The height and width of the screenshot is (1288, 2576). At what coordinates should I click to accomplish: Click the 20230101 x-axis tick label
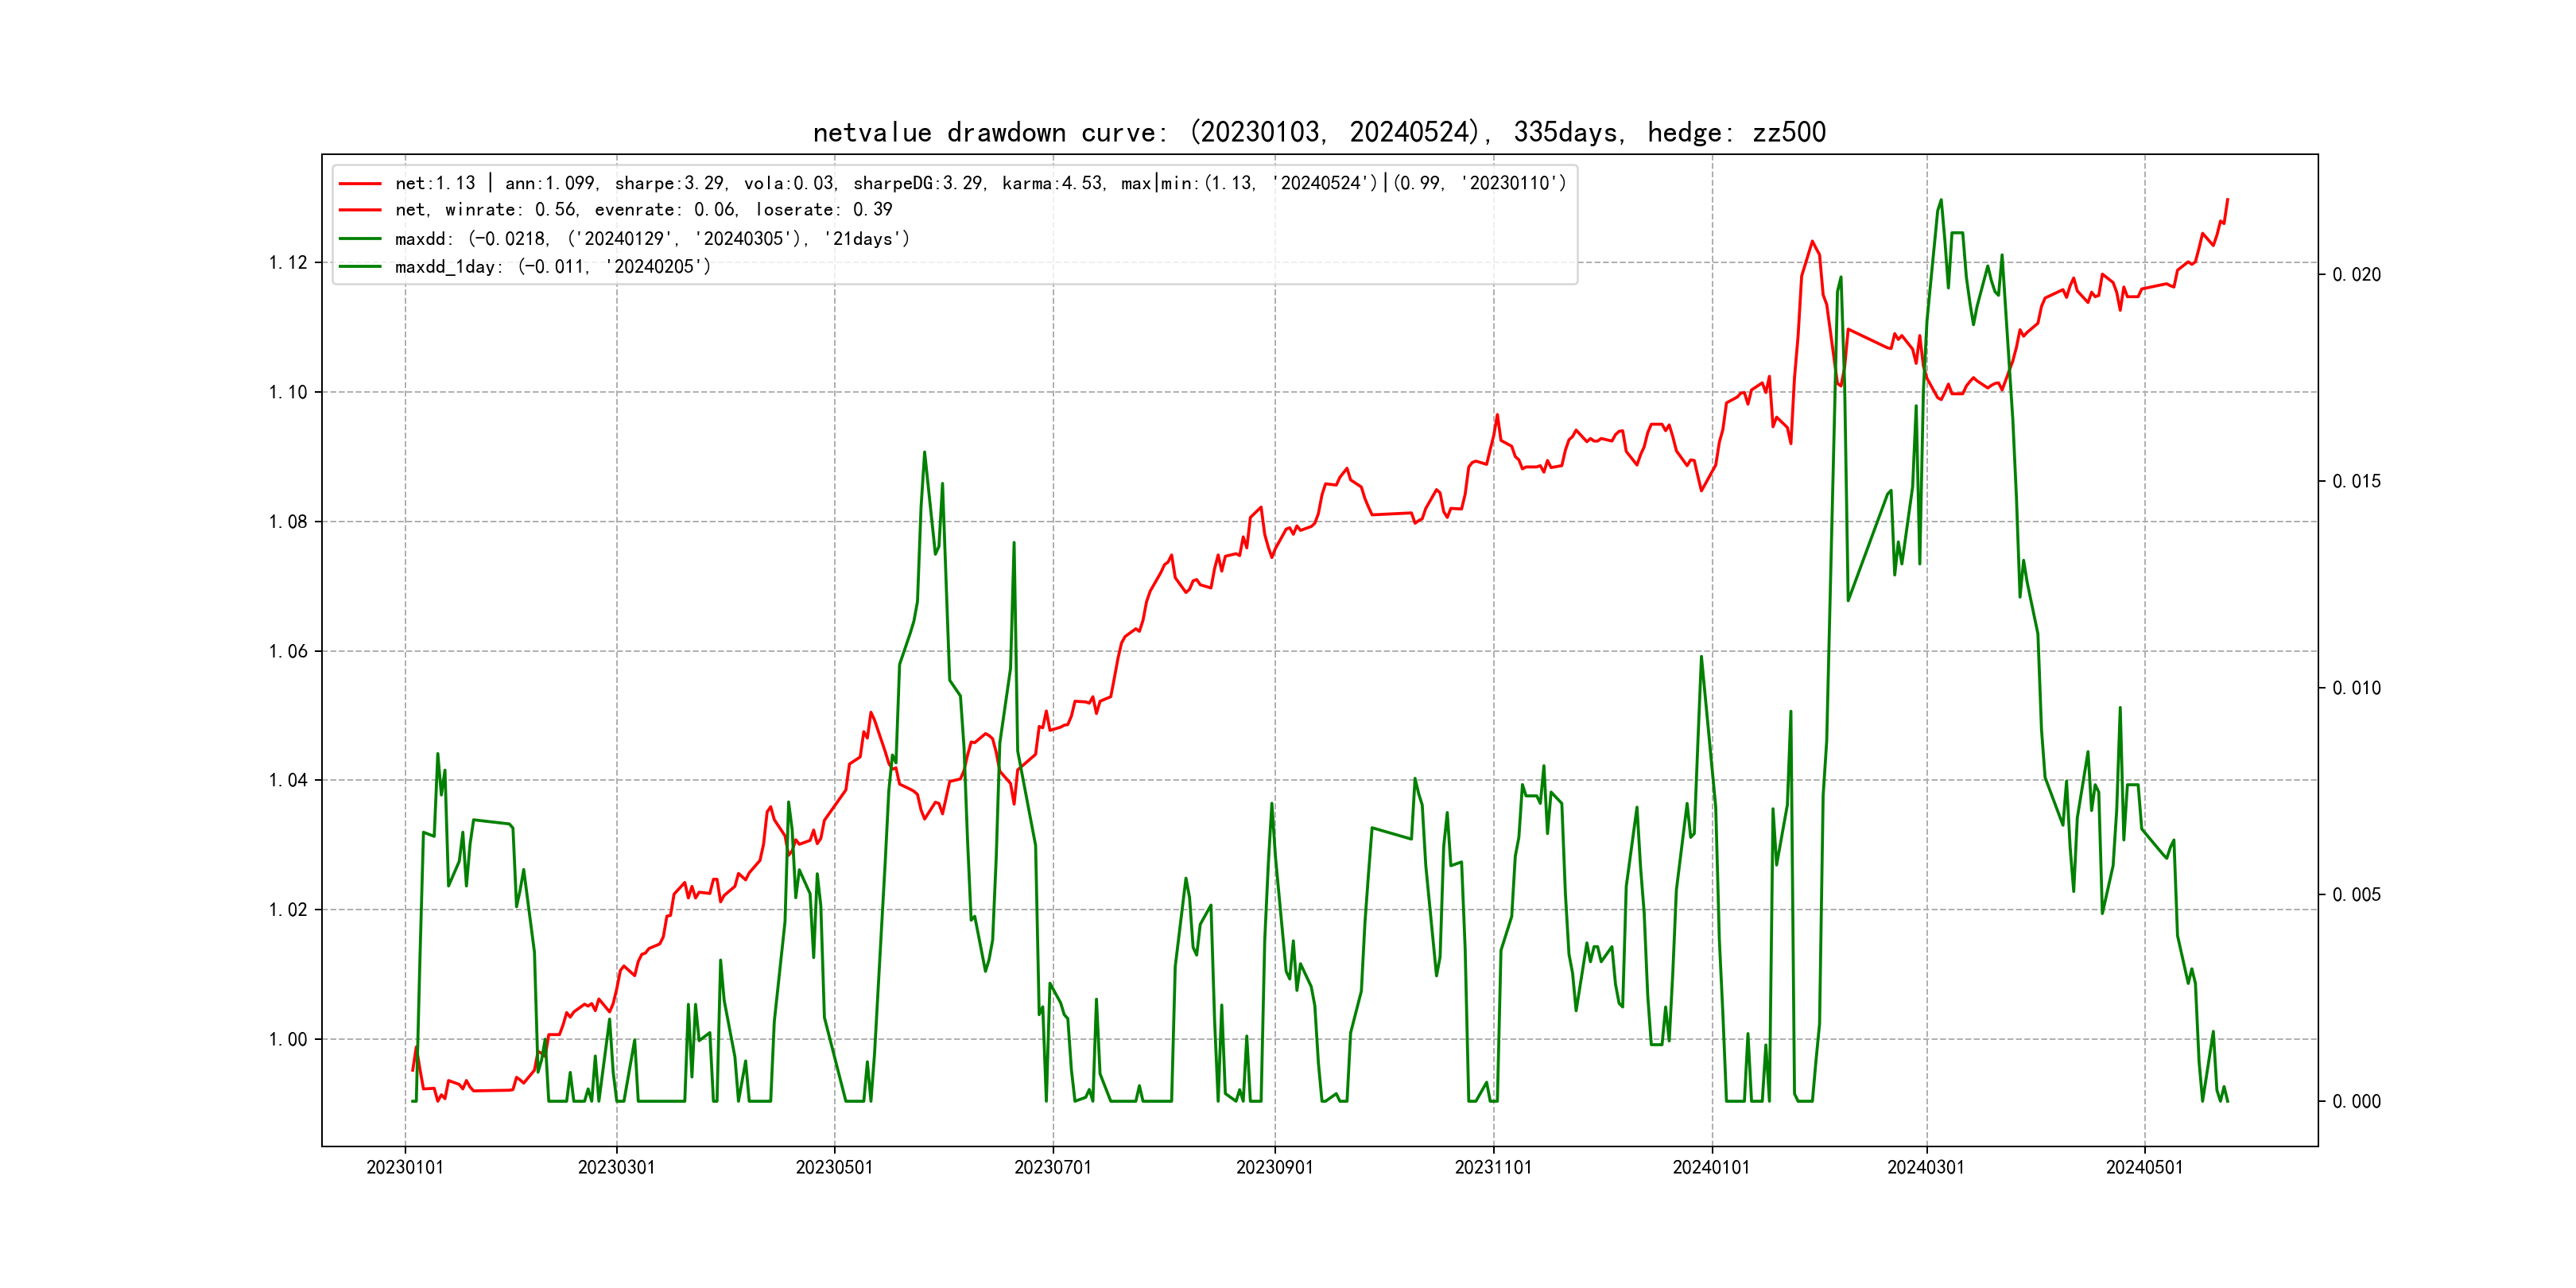click(405, 1167)
